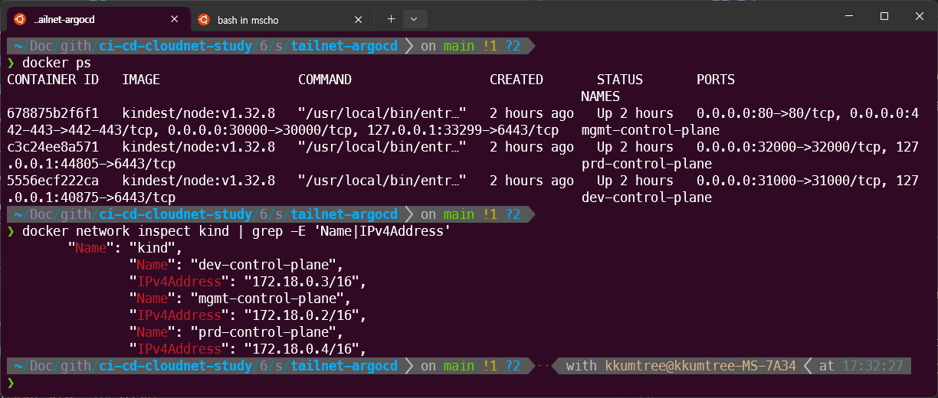Viewport: 938px width, 398px height.
Task: Click the STATUS column header
Action: coord(620,80)
